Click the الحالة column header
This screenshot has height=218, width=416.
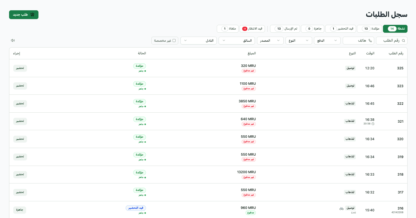(x=142, y=53)
